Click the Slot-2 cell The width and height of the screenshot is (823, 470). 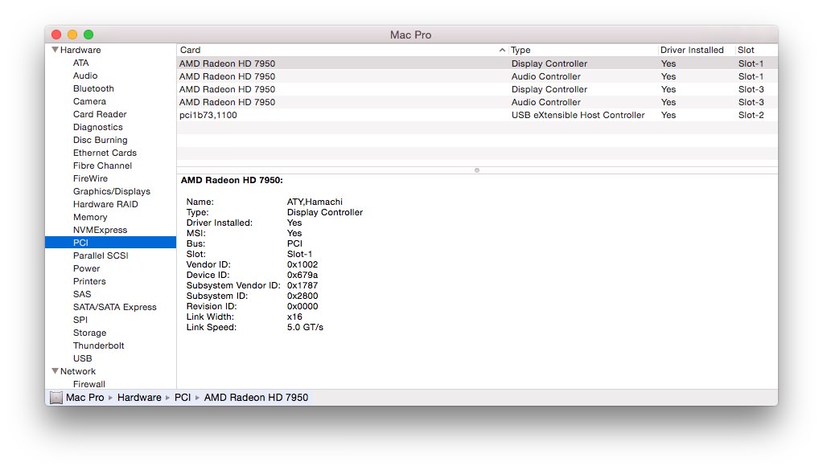coord(751,115)
